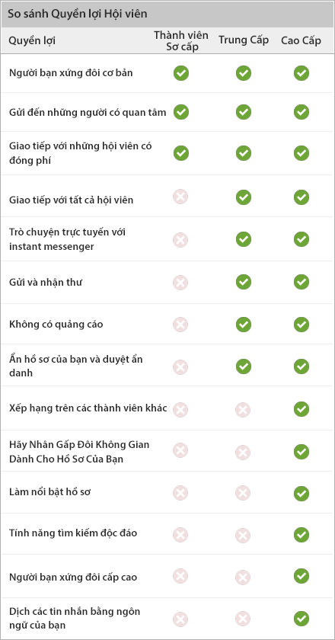Click the Ẩn hồ sơ của bạn benefit label
This screenshot has height=640, width=335.
coord(76,366)
